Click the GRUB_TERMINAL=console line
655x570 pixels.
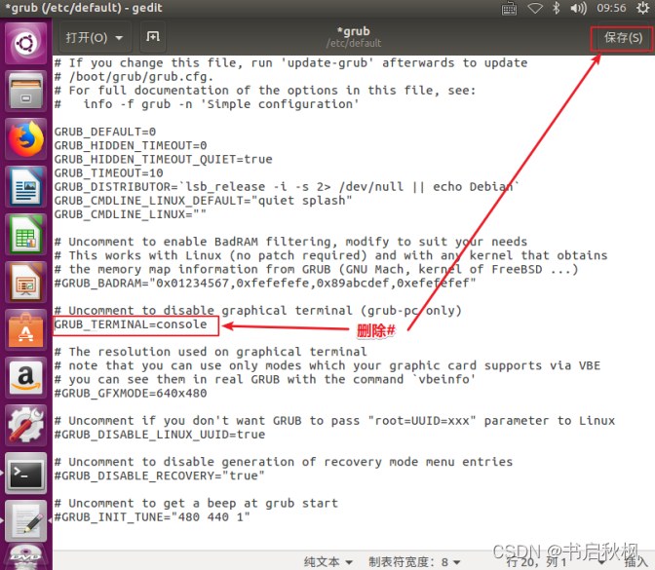[x=131, y=324]
